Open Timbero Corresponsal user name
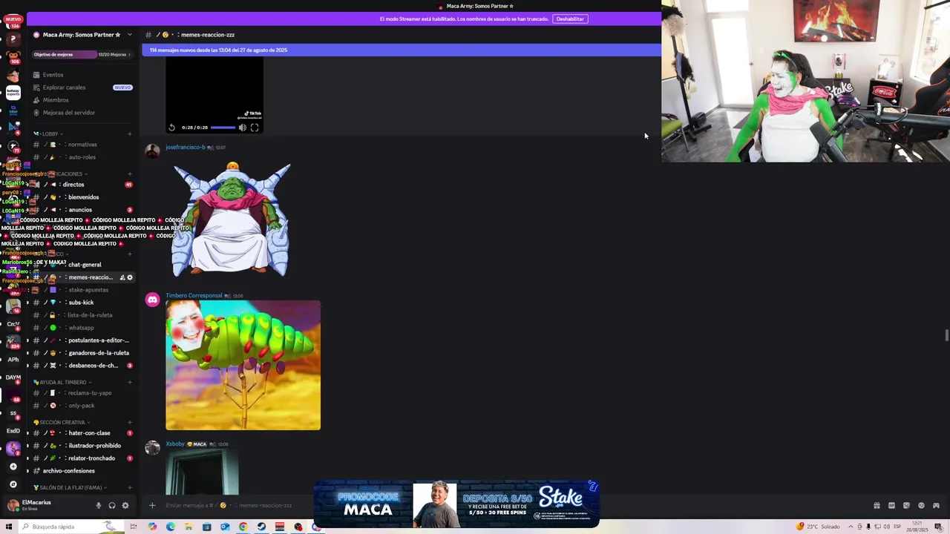Screen dimensions: 950x534 [x=194, y=295]
